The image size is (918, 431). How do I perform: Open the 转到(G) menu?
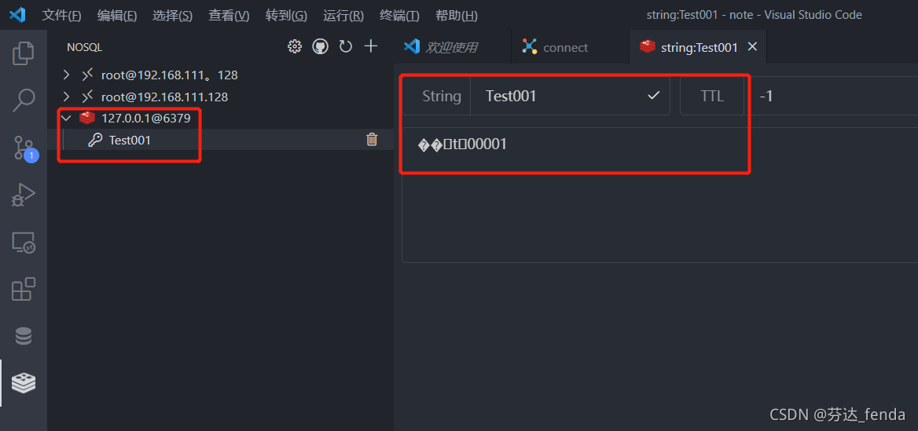[x=286, y=16]
